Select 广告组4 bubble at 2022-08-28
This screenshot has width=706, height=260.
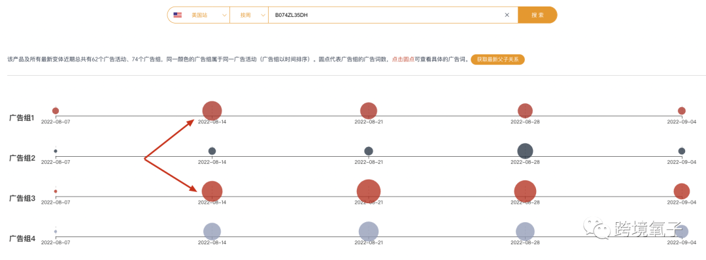(525, 232)
